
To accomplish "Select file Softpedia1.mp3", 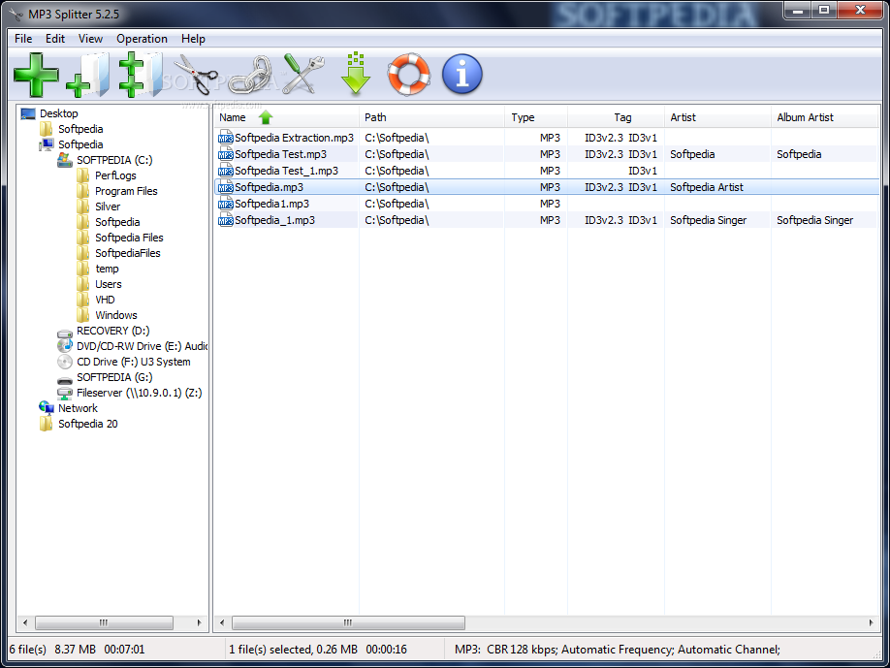I will 271,204.
